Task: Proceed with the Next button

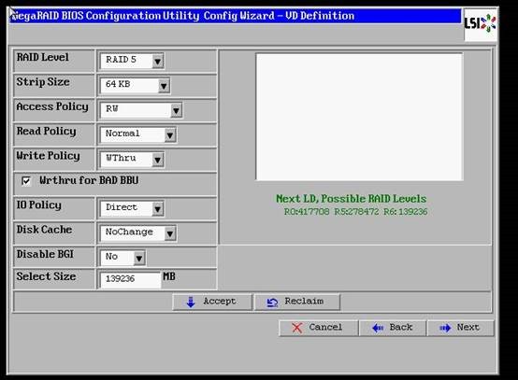Action: 461,328
